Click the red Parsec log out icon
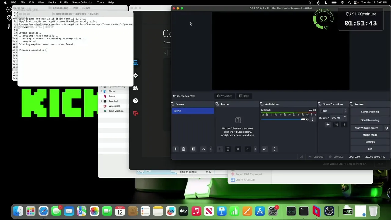The width and height of the screenshot is (391, 220). [x=136, y=113]
